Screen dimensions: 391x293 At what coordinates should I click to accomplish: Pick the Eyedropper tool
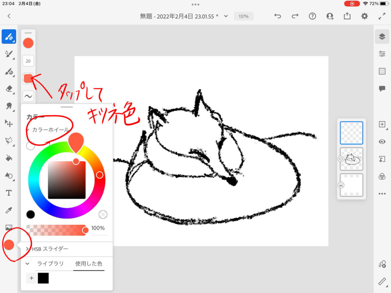pos(9,210)
